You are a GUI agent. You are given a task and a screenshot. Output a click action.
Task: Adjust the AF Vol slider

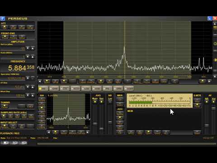pyautogui.click(x=213, y=109)
